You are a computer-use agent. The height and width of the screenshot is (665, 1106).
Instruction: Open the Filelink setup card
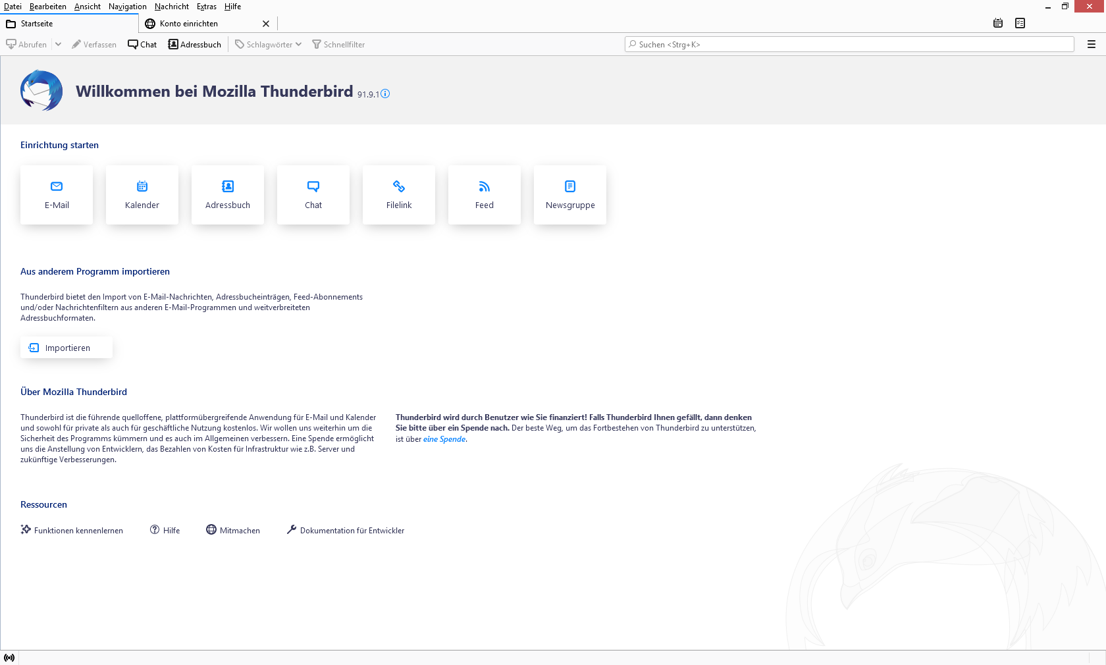[399, 195]
